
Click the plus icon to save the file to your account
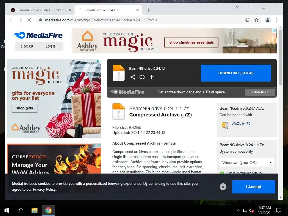click(x=152, y=77)
